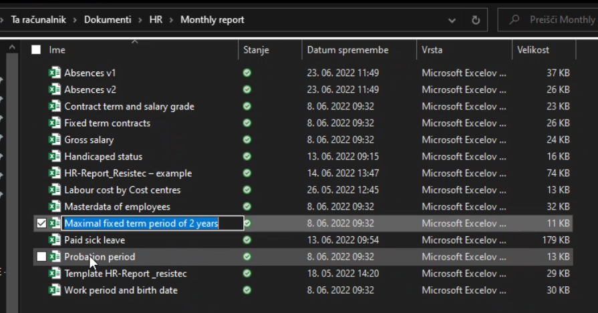Select file Absences v2
Viewport: 598px width, 313px height.
(x=90, y=89)
